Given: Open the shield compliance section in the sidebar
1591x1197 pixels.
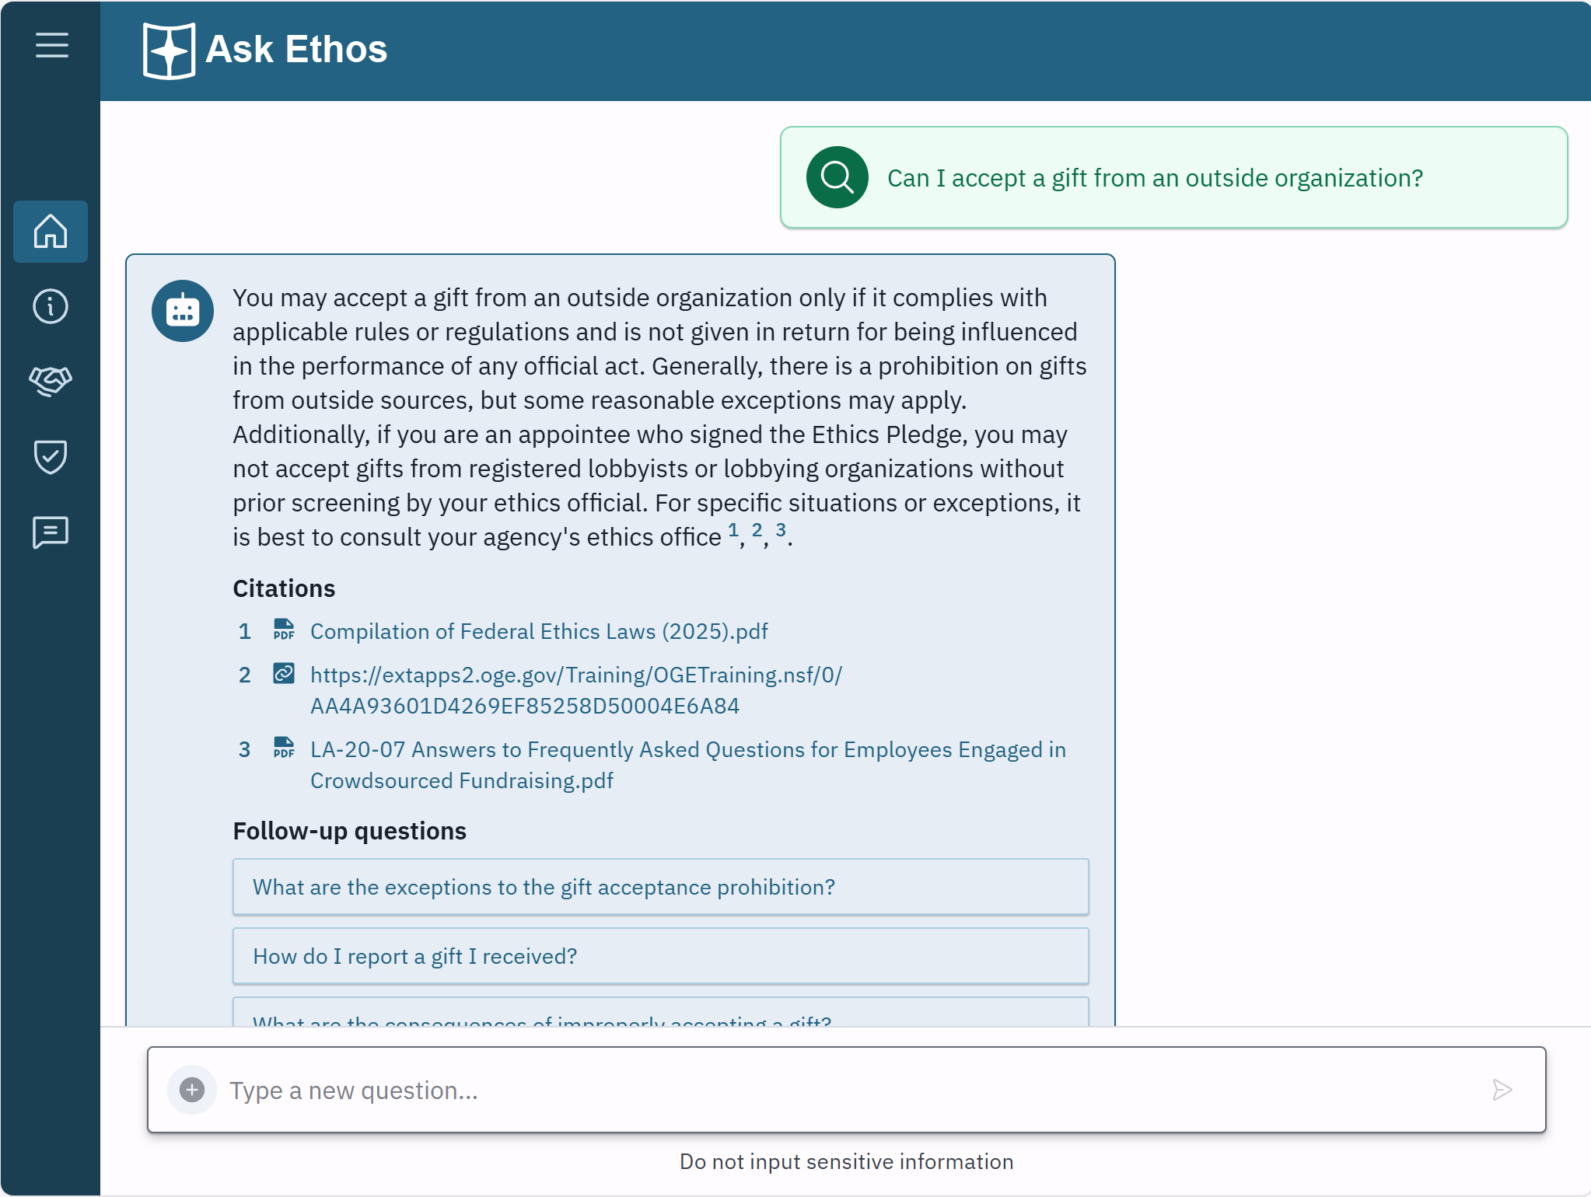Looking at the screenshot, I should (50, 457).
